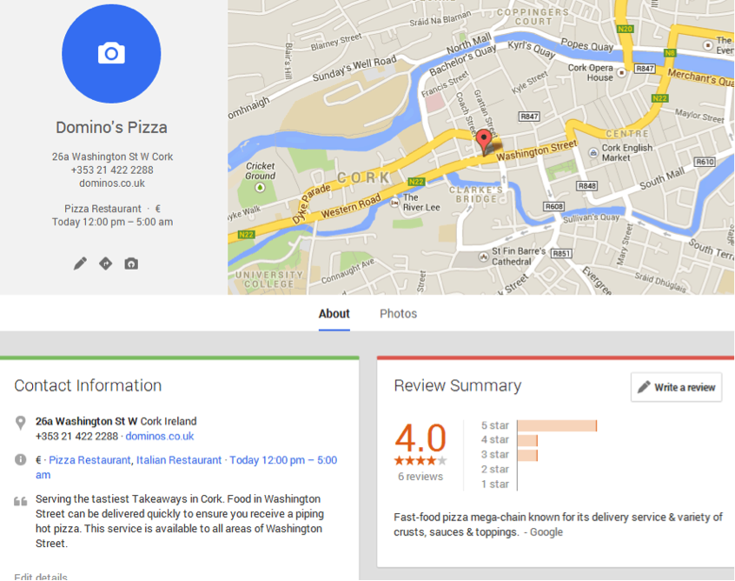Click the R851 road badge on the map

pyautogui.click(x=561, y=253)
